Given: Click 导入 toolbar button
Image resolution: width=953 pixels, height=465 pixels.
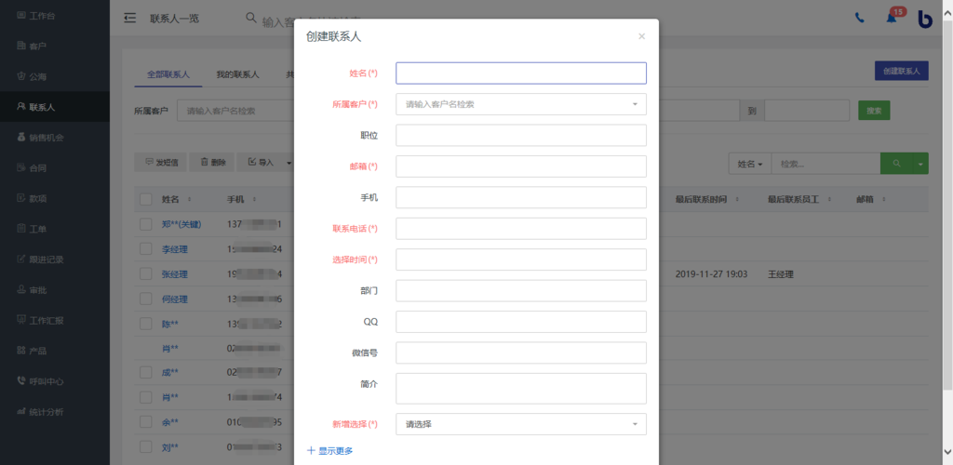Looking at the screenshot, I should (262, 162).
